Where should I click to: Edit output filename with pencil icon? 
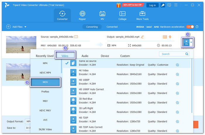(142, 37)
